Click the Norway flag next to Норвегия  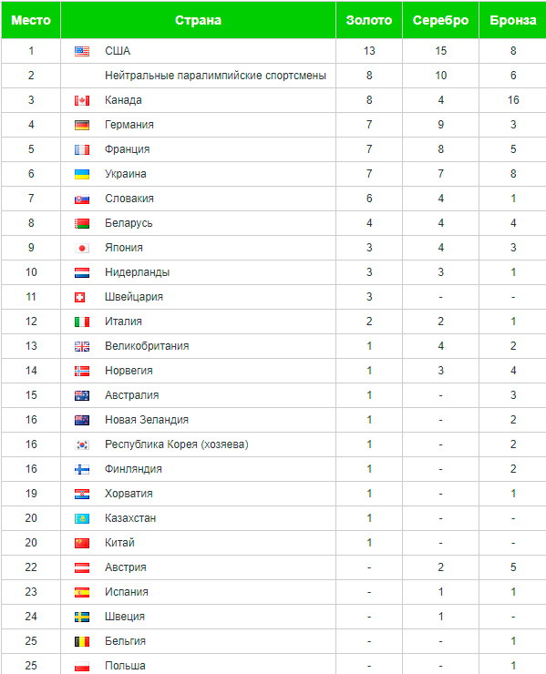82,371
